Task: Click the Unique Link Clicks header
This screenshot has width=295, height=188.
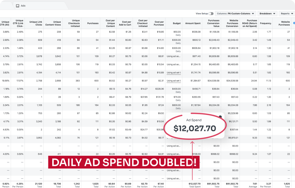Action: click(x=36, y=23)
